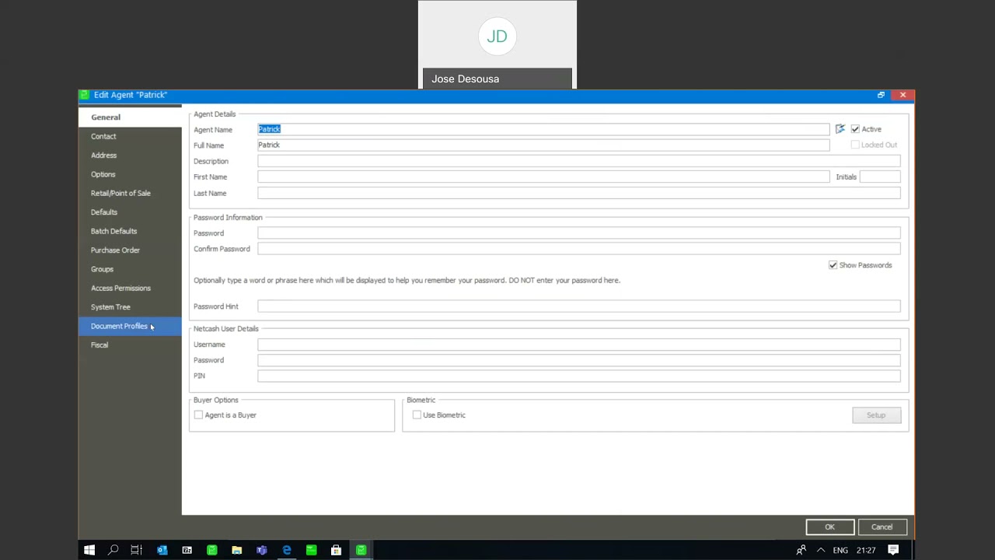Viewport: 995px width, 560px height.
Task: Toggle the Locked Out checkbox
Action: pos(855,145)
